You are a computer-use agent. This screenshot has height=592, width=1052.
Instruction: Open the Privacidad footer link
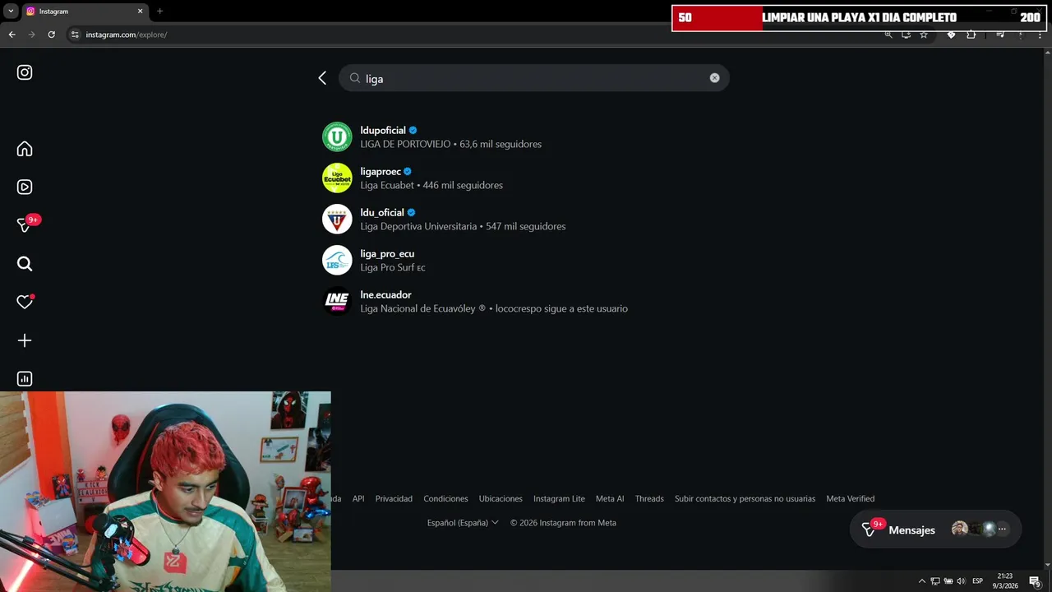[394, 498]
